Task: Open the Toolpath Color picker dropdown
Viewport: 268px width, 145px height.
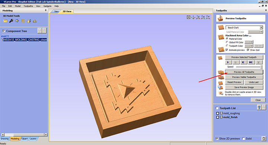Action: coord(249,46)
